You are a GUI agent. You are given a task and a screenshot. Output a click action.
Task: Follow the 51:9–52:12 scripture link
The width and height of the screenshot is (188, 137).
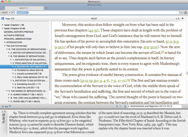(x=150, y=47)
